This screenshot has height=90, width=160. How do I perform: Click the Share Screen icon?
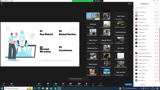56,84
